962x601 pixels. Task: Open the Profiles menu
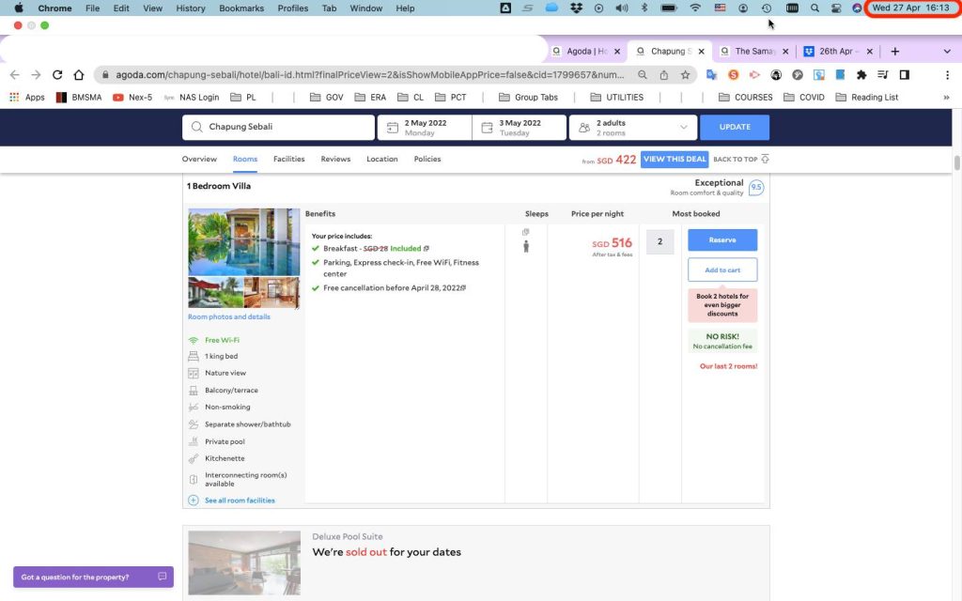[293, 8]
